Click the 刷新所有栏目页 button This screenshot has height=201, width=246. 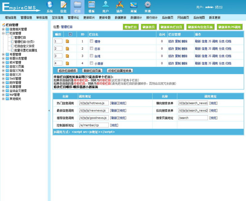tap(171, 27)
